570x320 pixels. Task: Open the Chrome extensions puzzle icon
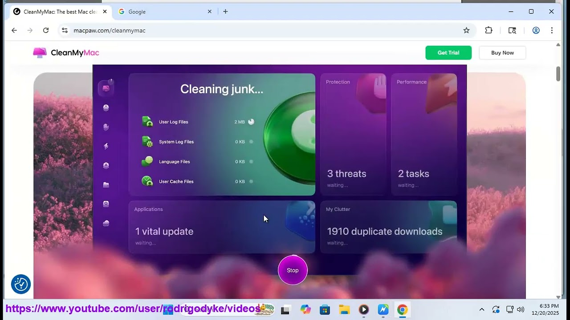click(x=489, y=30)
